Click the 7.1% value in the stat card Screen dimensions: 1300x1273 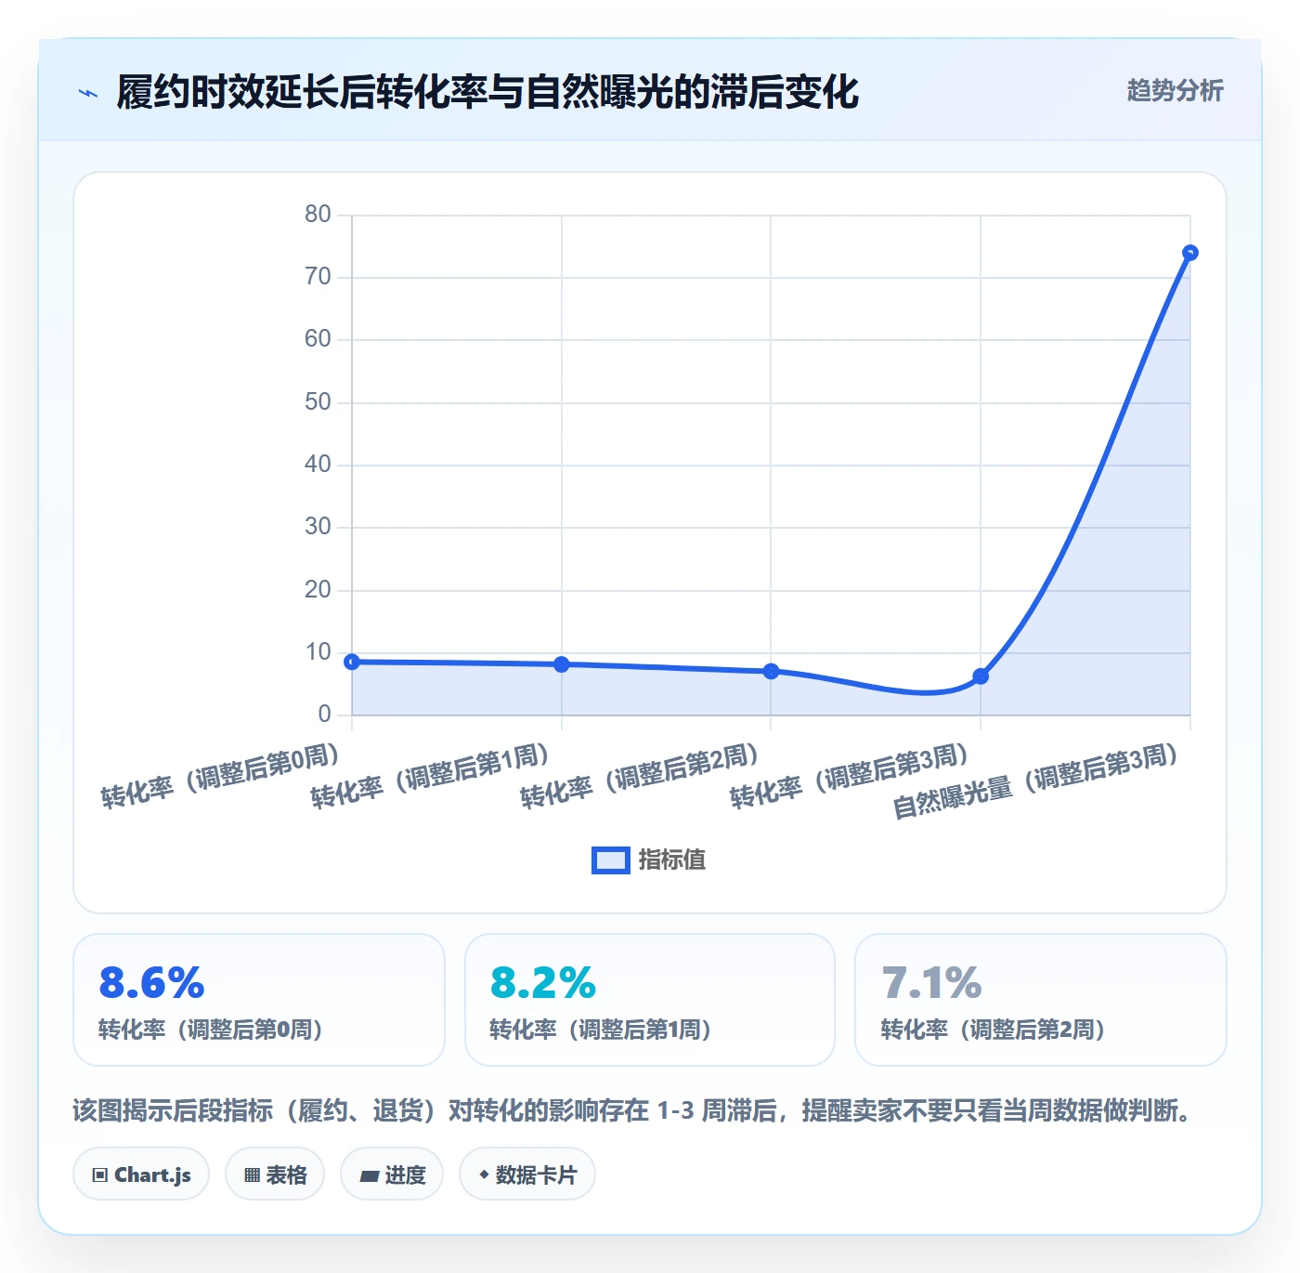pos(931,983)
